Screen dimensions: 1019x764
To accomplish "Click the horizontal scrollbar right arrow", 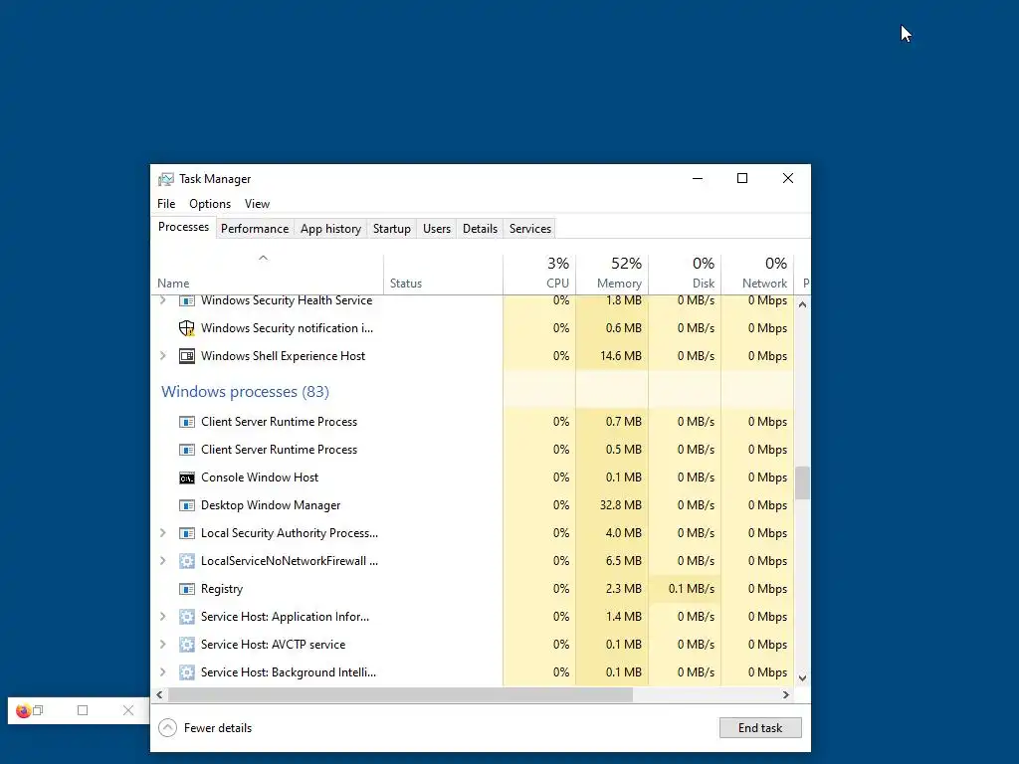I will pyautogui.click(x=786, y=695).
